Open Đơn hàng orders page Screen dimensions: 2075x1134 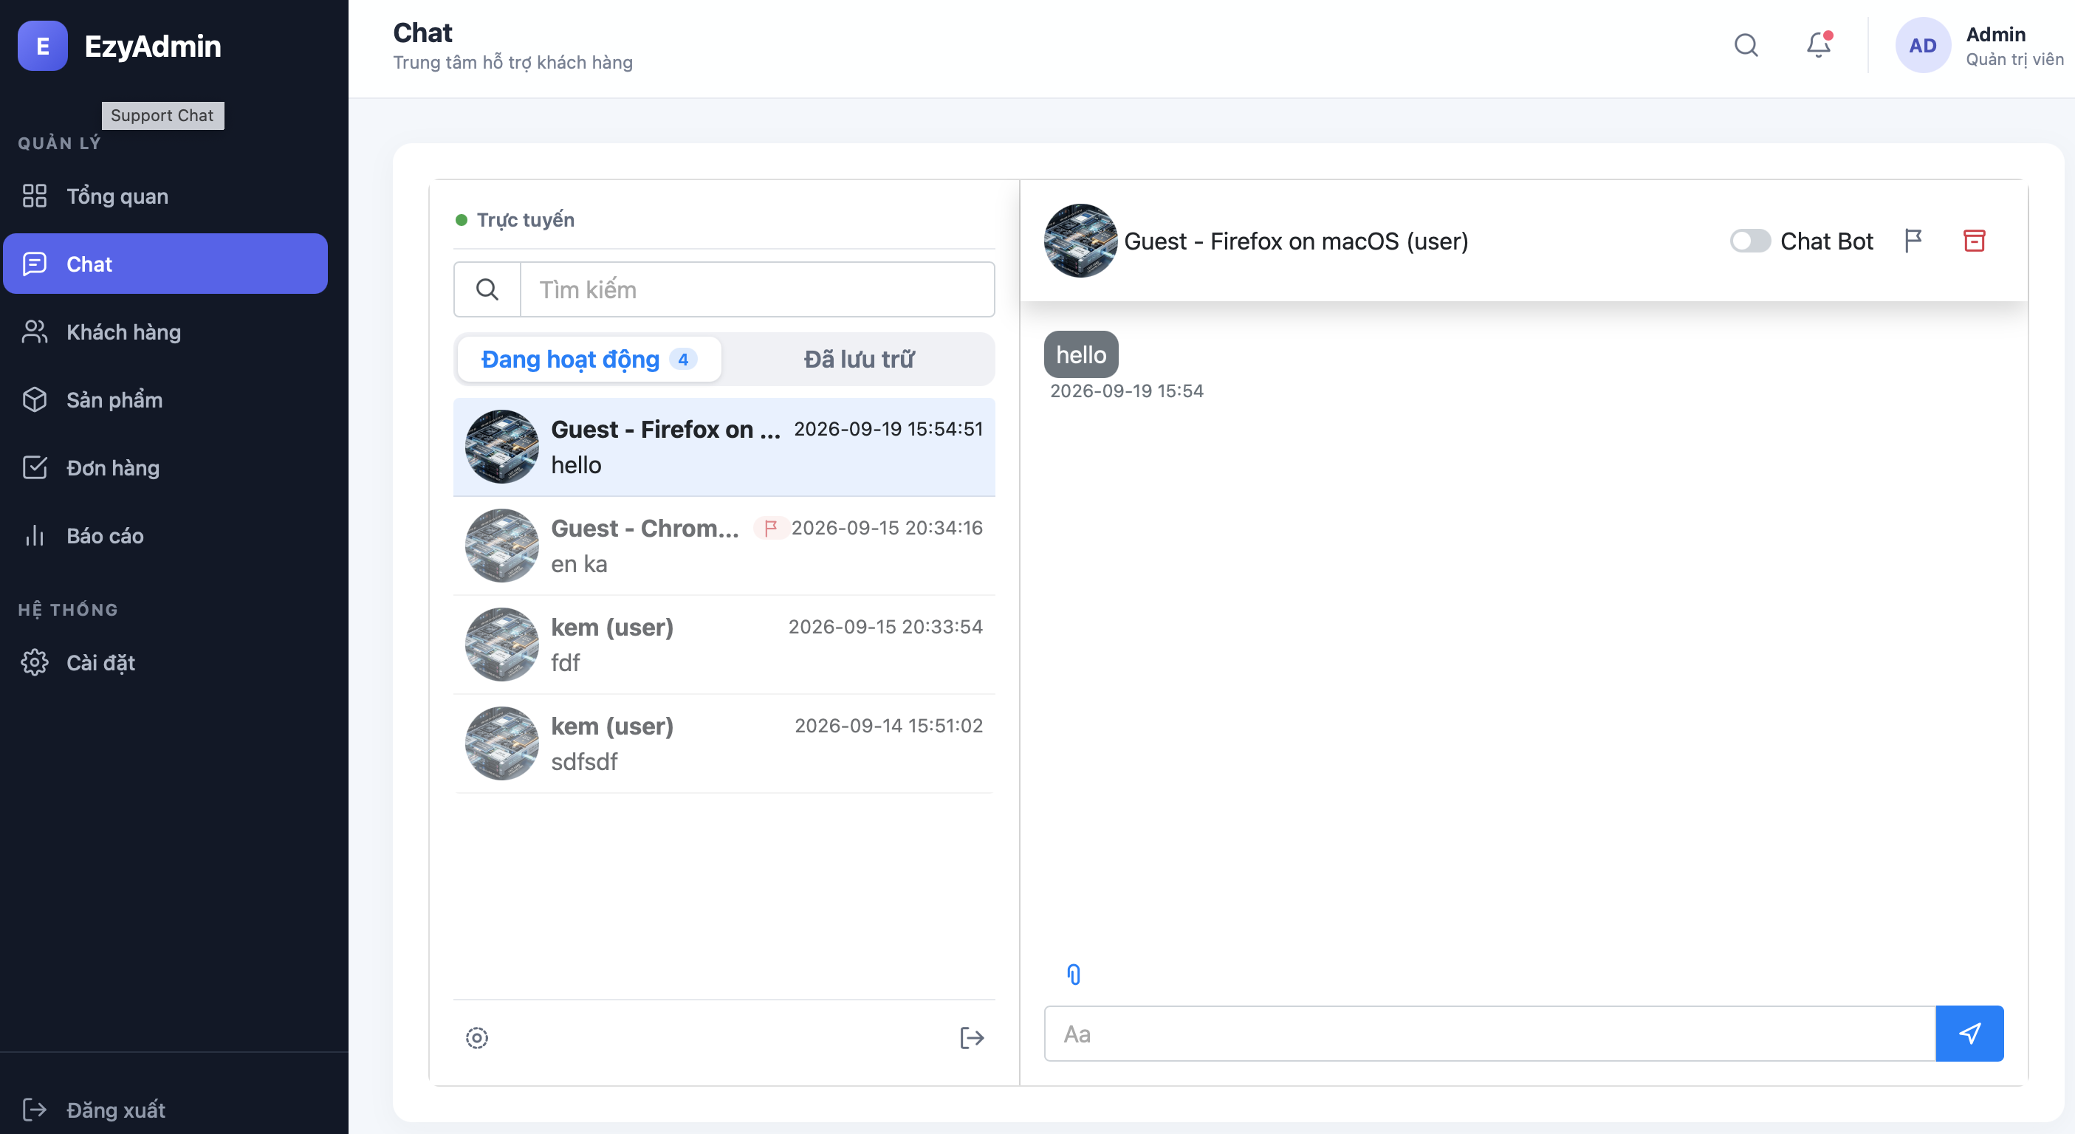tap(166, 467)
